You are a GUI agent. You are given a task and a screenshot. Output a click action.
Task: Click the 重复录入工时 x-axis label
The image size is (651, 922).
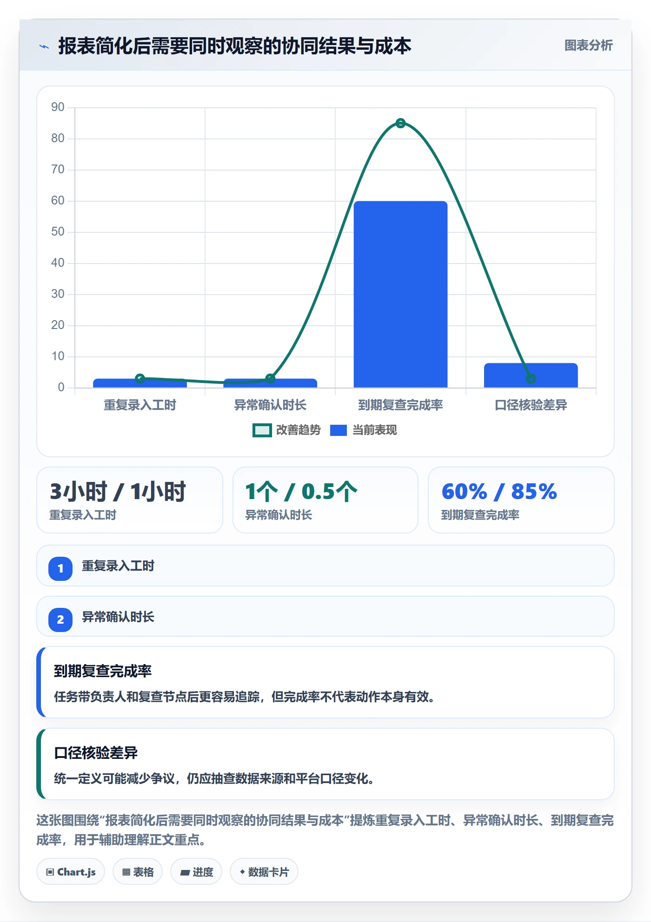[139, 405]
